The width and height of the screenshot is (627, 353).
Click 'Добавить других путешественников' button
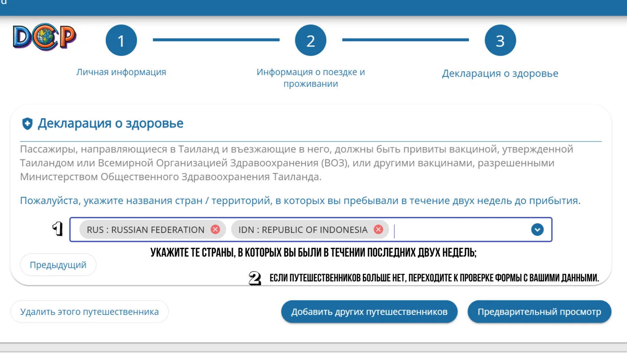click(x=369, y=312)
